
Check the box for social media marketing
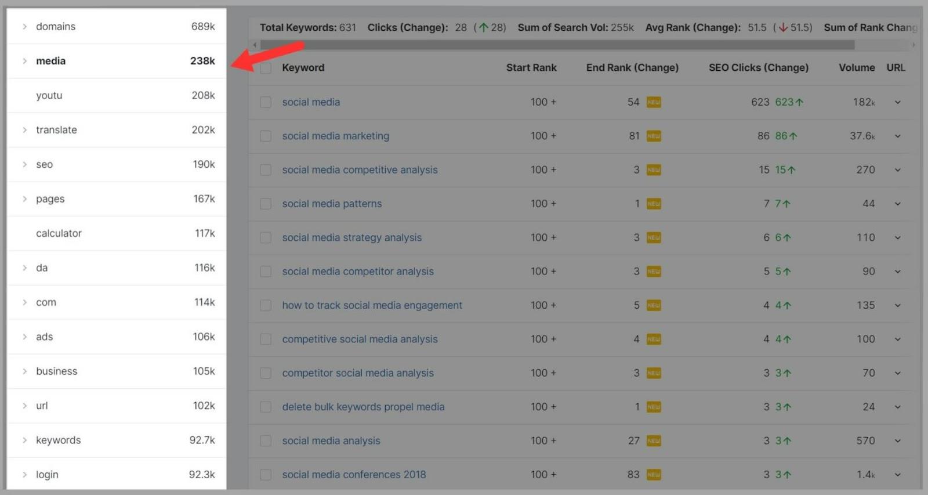coord(266,136)
